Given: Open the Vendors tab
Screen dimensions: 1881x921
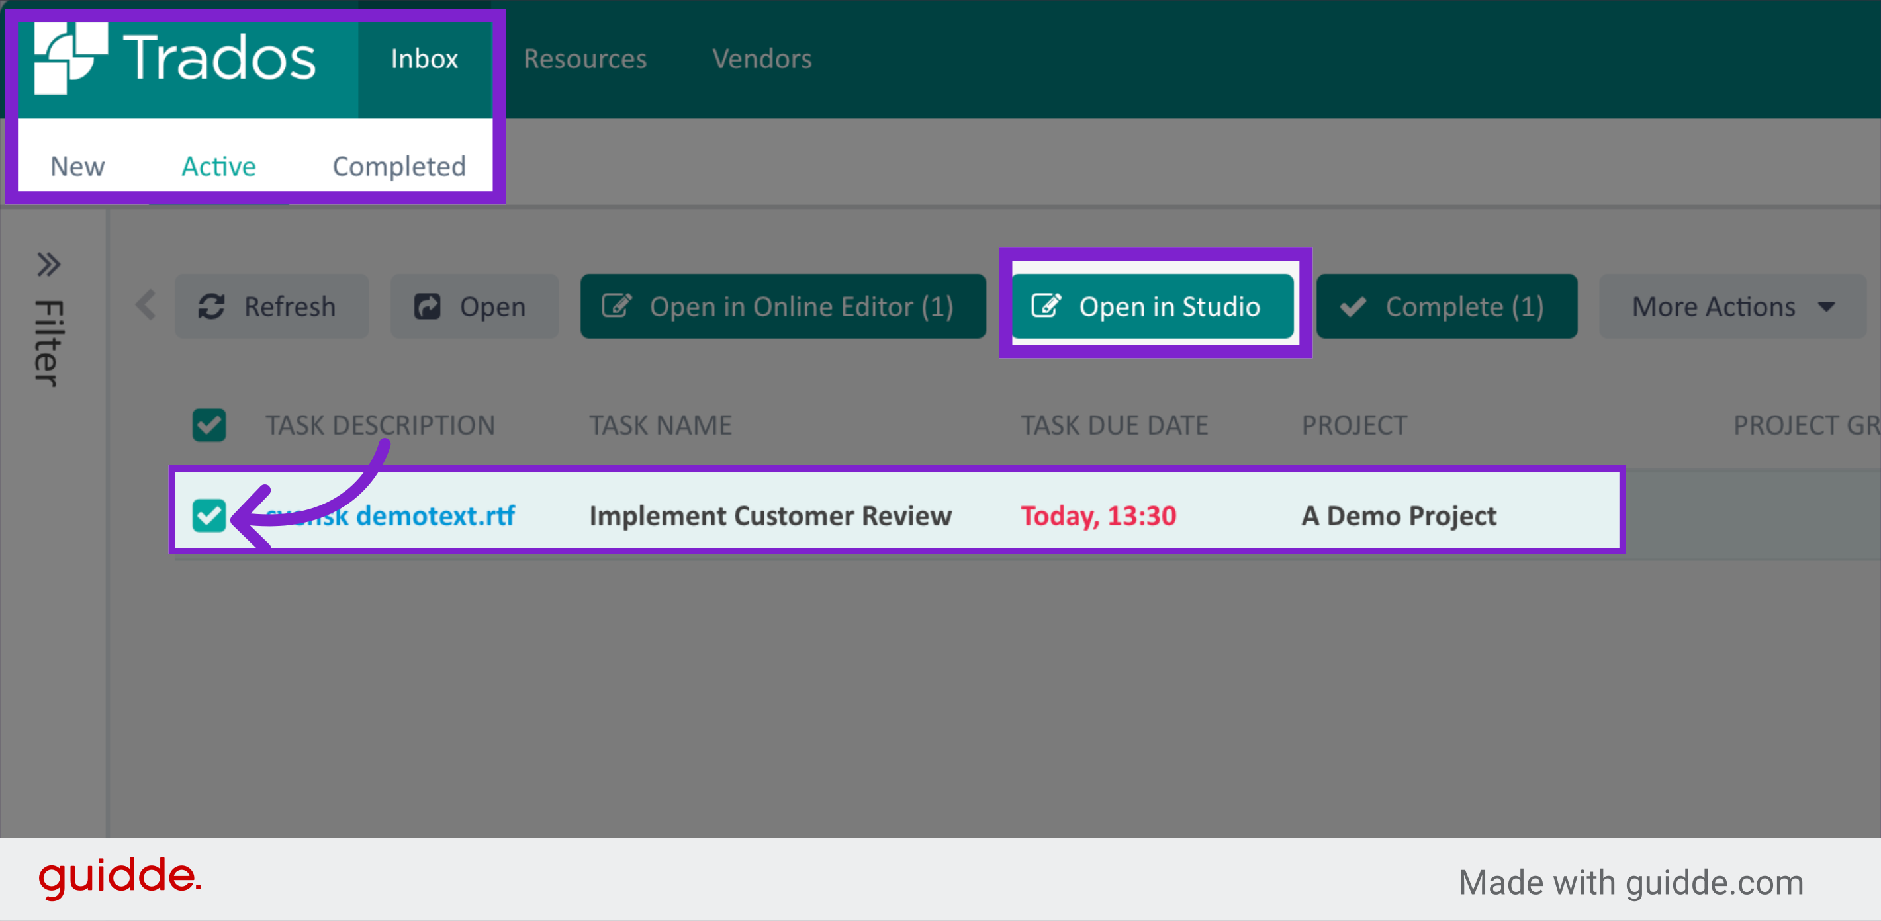Looking at the screenshot, I should [762, 59].
